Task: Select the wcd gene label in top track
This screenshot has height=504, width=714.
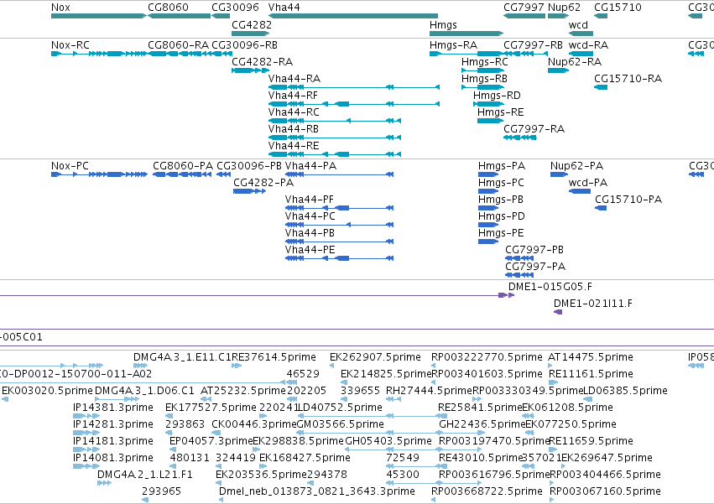Action: click(578, 24)
